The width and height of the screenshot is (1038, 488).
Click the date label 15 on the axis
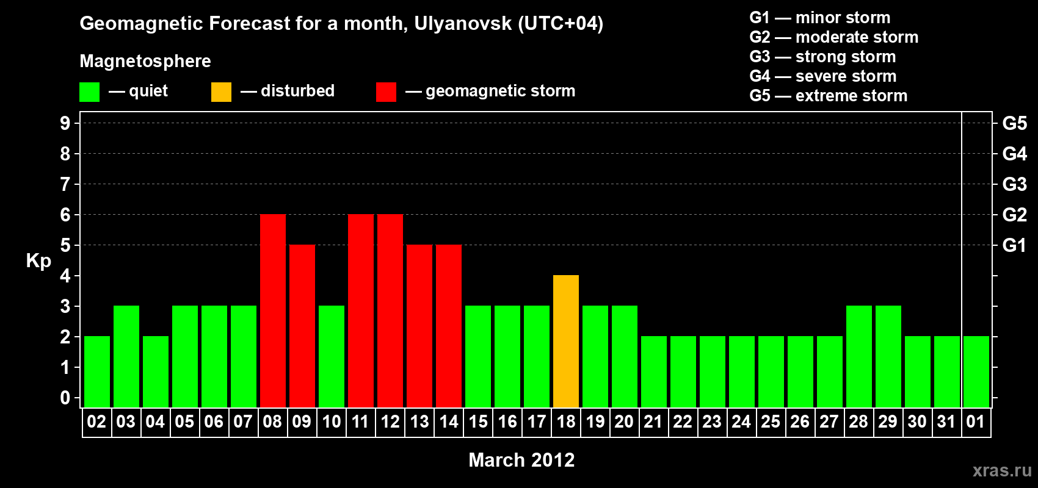[478, 422]
